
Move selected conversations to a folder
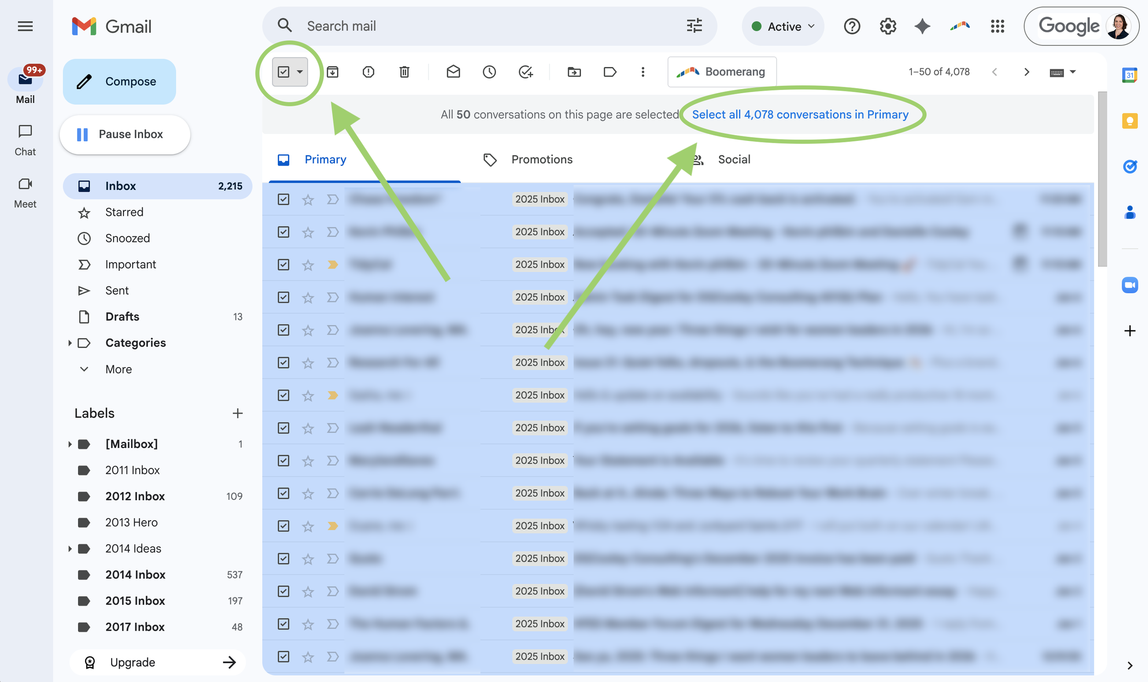[573, 72]
